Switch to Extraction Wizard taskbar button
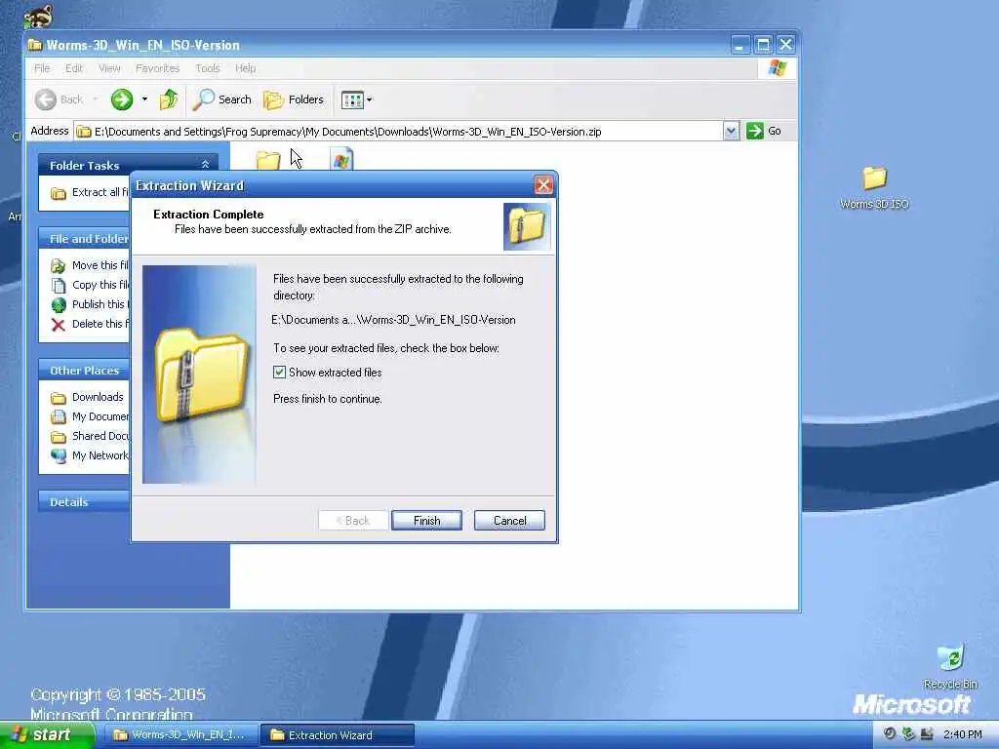This screenshot has height=749, width=999. tap(338, 735)
